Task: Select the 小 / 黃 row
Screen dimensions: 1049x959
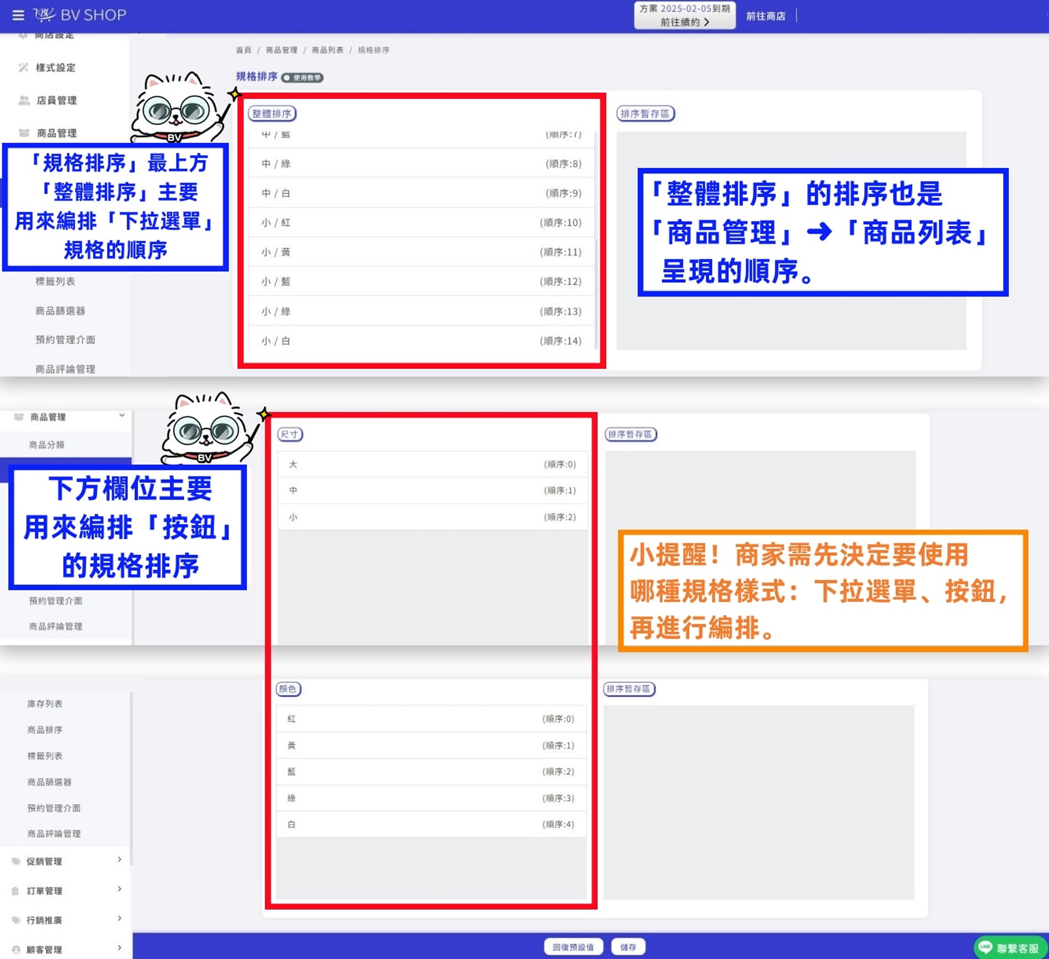Action: tap(421, 252)
